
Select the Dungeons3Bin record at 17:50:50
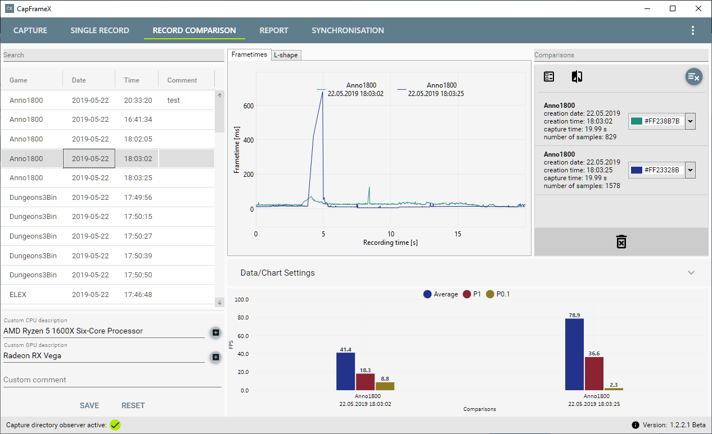pyautogui.click(x=107, y=275)
